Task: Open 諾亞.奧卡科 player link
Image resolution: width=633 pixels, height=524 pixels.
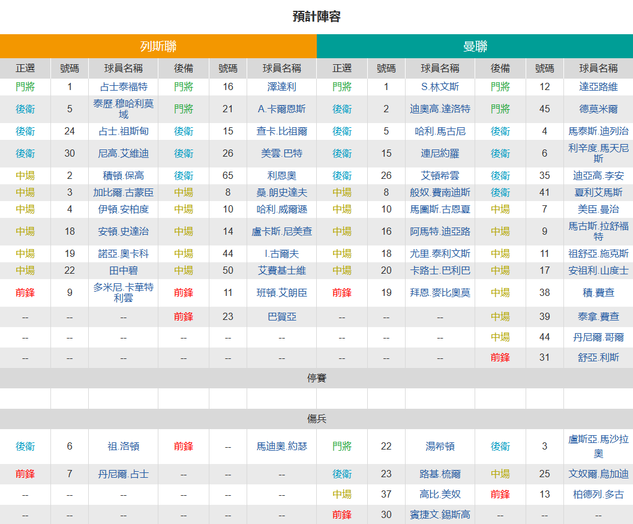Action: point(123,253)
